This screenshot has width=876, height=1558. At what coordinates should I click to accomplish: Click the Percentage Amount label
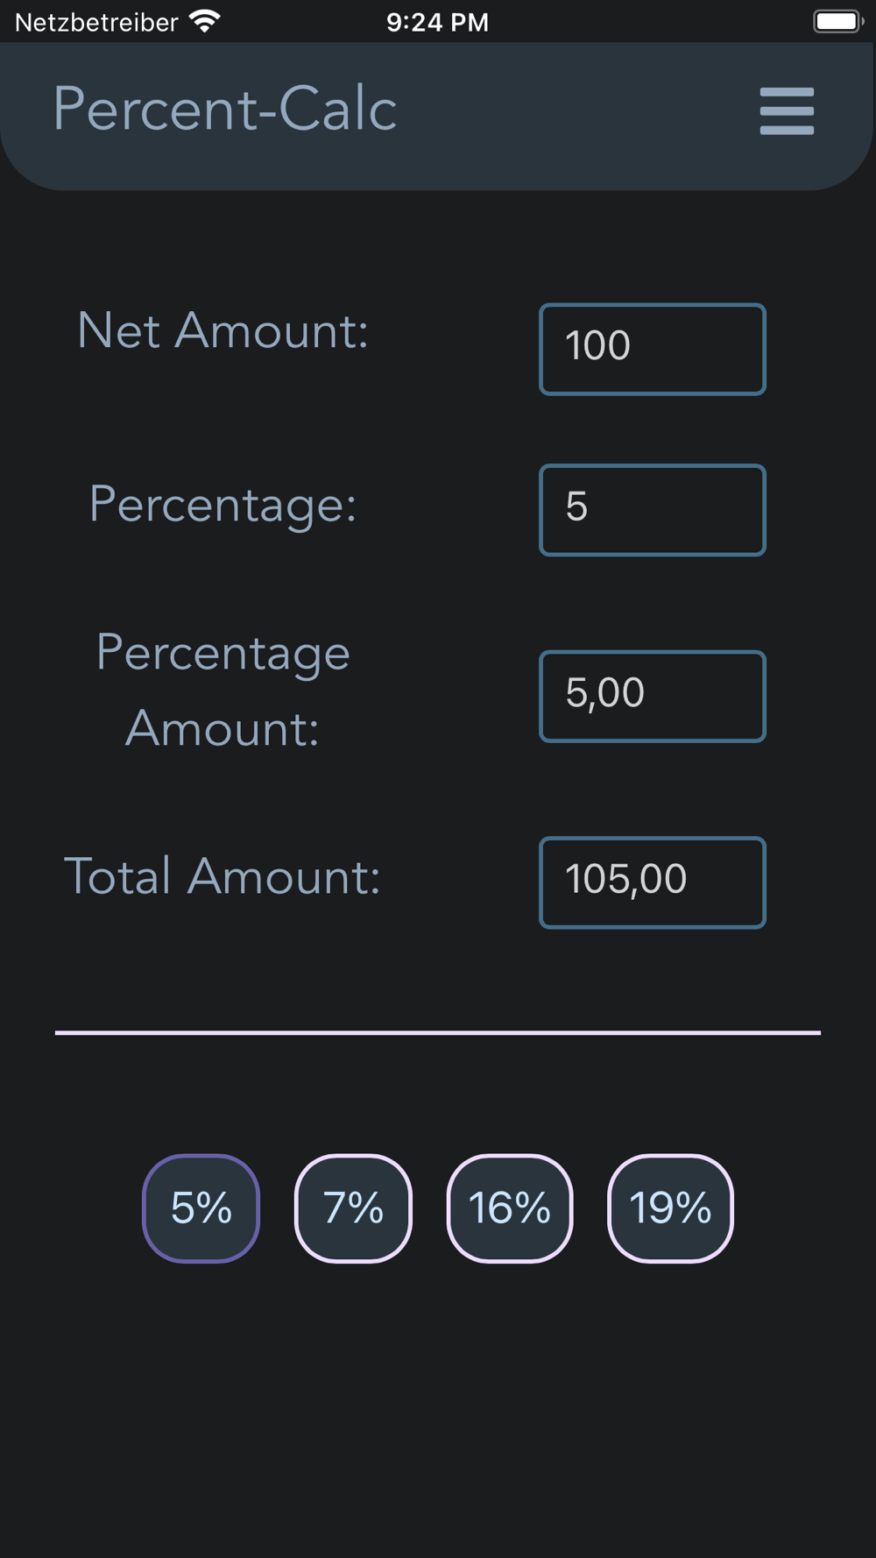point(223,690)
